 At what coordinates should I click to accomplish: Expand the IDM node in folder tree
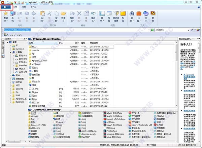[11, 96]
